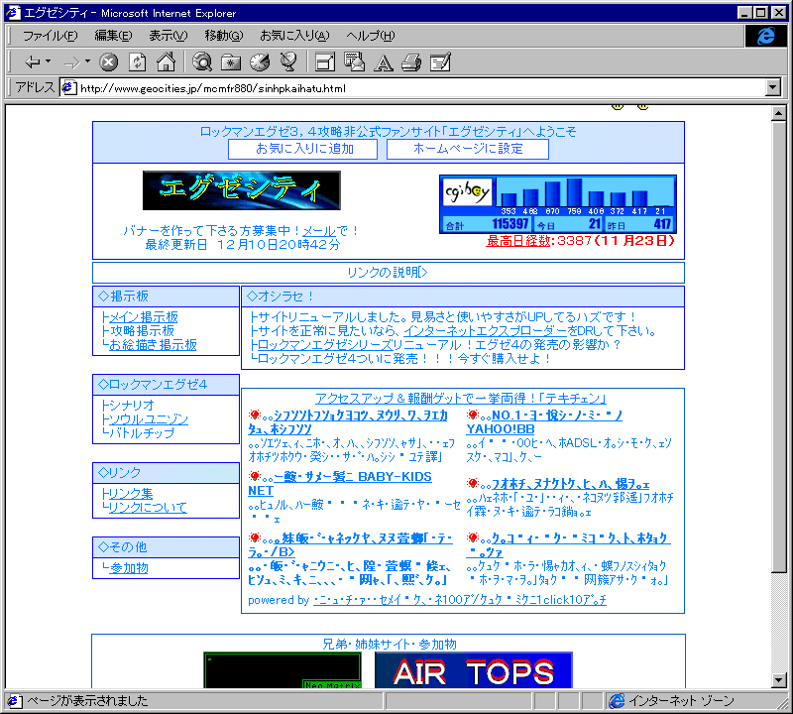
Task: Click the バトルチップ text entry
Action: pos(142,433)
